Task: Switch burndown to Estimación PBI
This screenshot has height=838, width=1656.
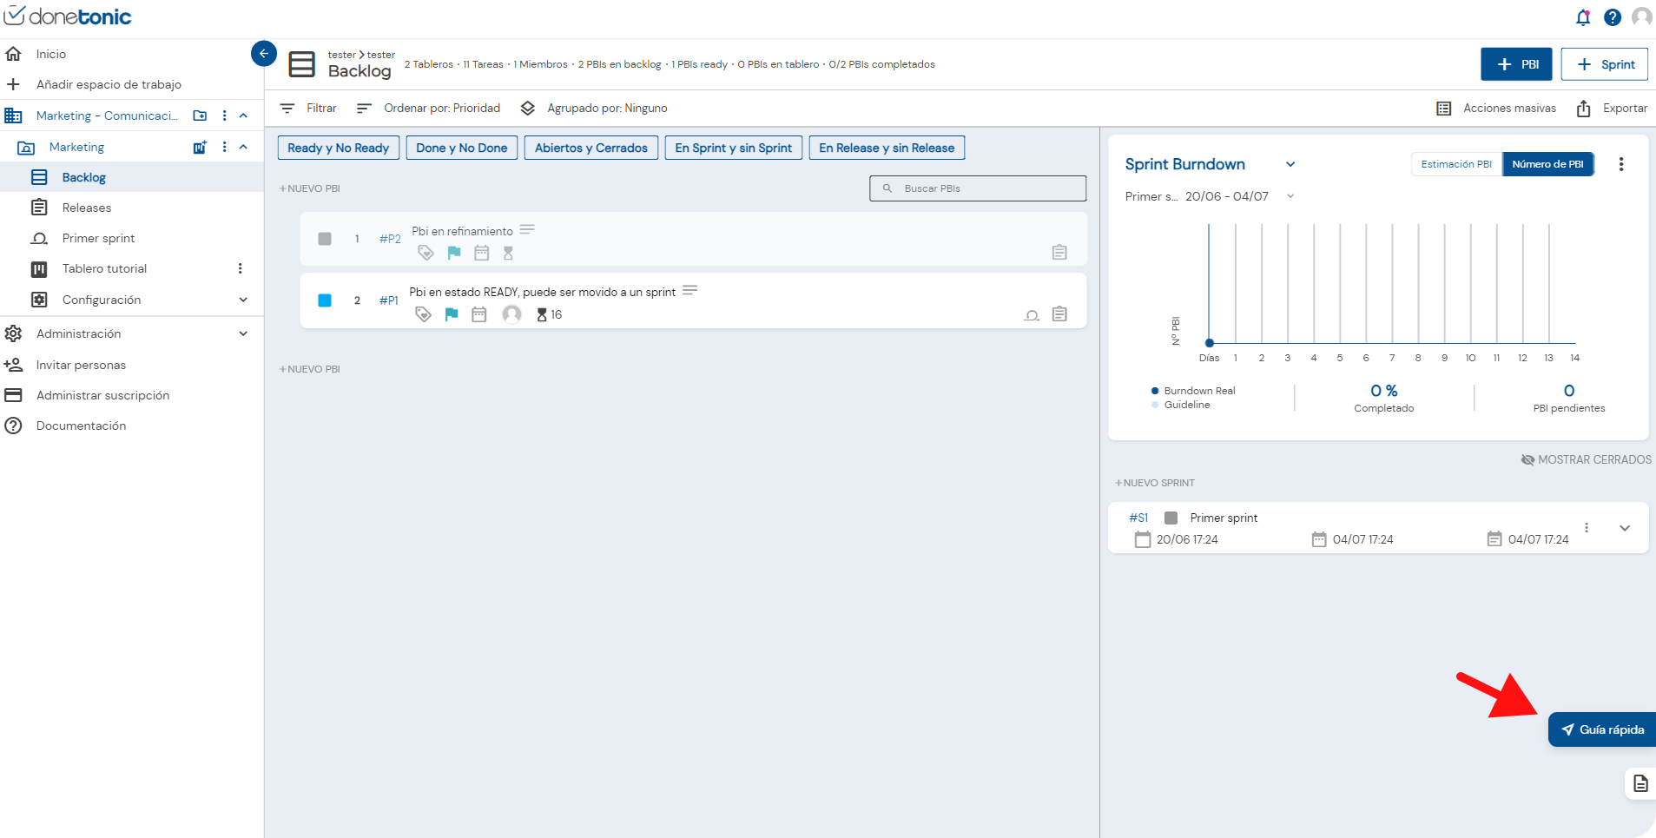Action: point(1455,164)
